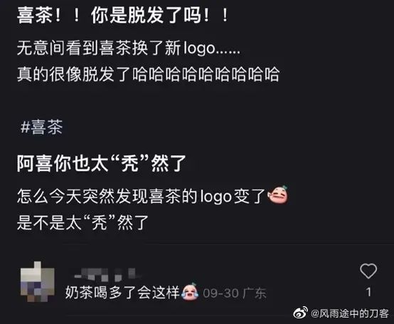Click the line 无意间看到喜茶换了新logo

click(129, 48)
